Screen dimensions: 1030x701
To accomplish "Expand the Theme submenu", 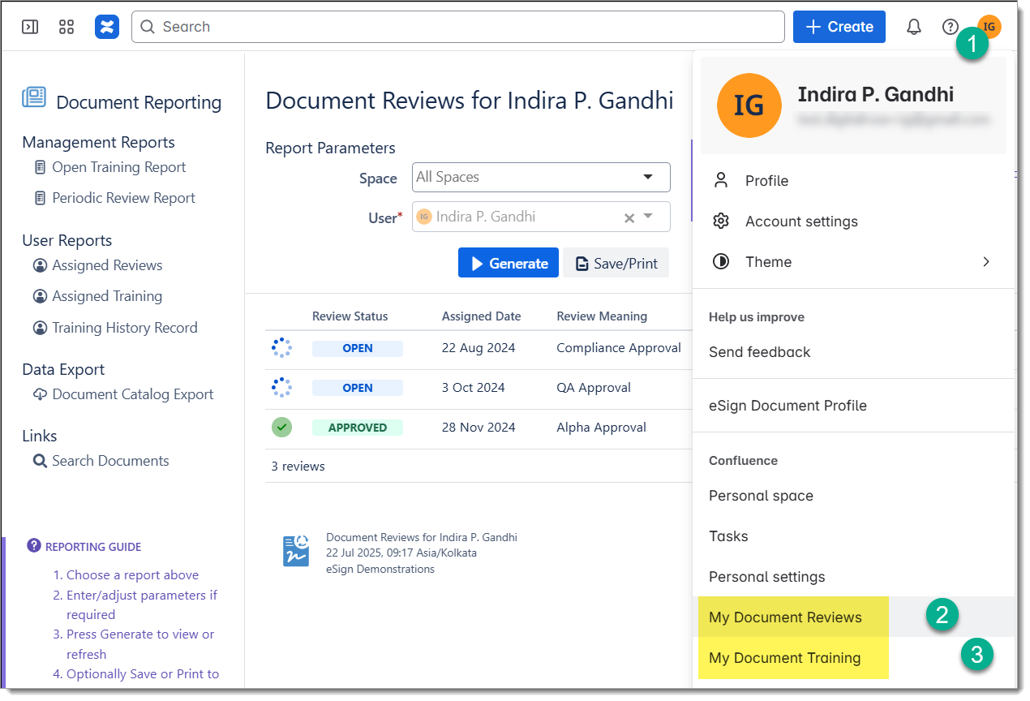I will point(985,262).
